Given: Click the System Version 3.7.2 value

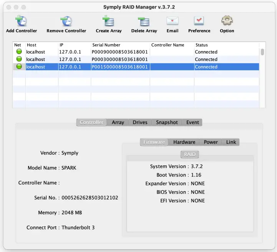Looking at the screenshot, I should [x=197, y=166].
